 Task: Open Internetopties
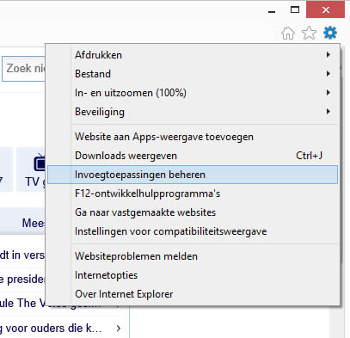click(193, 275)
